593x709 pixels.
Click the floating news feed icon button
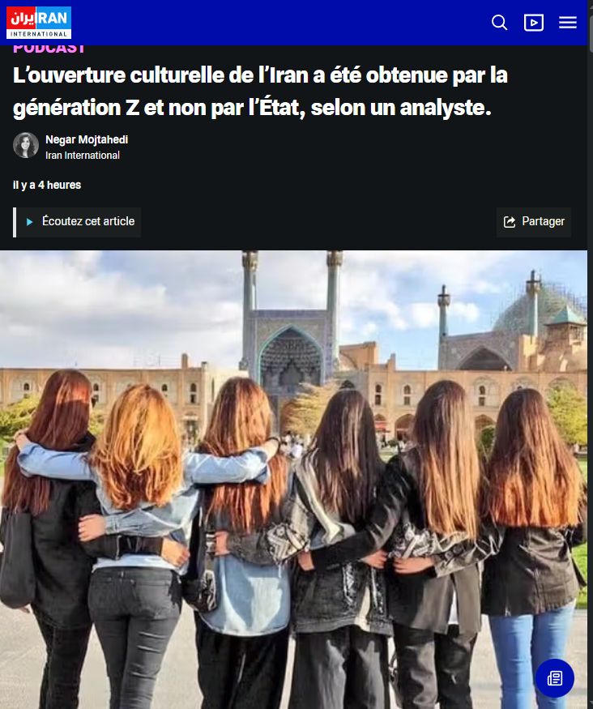pyautogui.click(x=555, y=677)
